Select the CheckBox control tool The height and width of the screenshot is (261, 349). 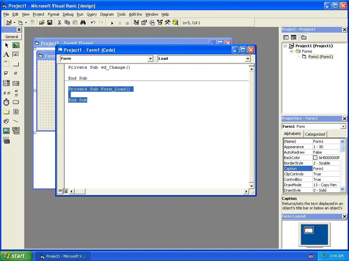click(6, 73)
